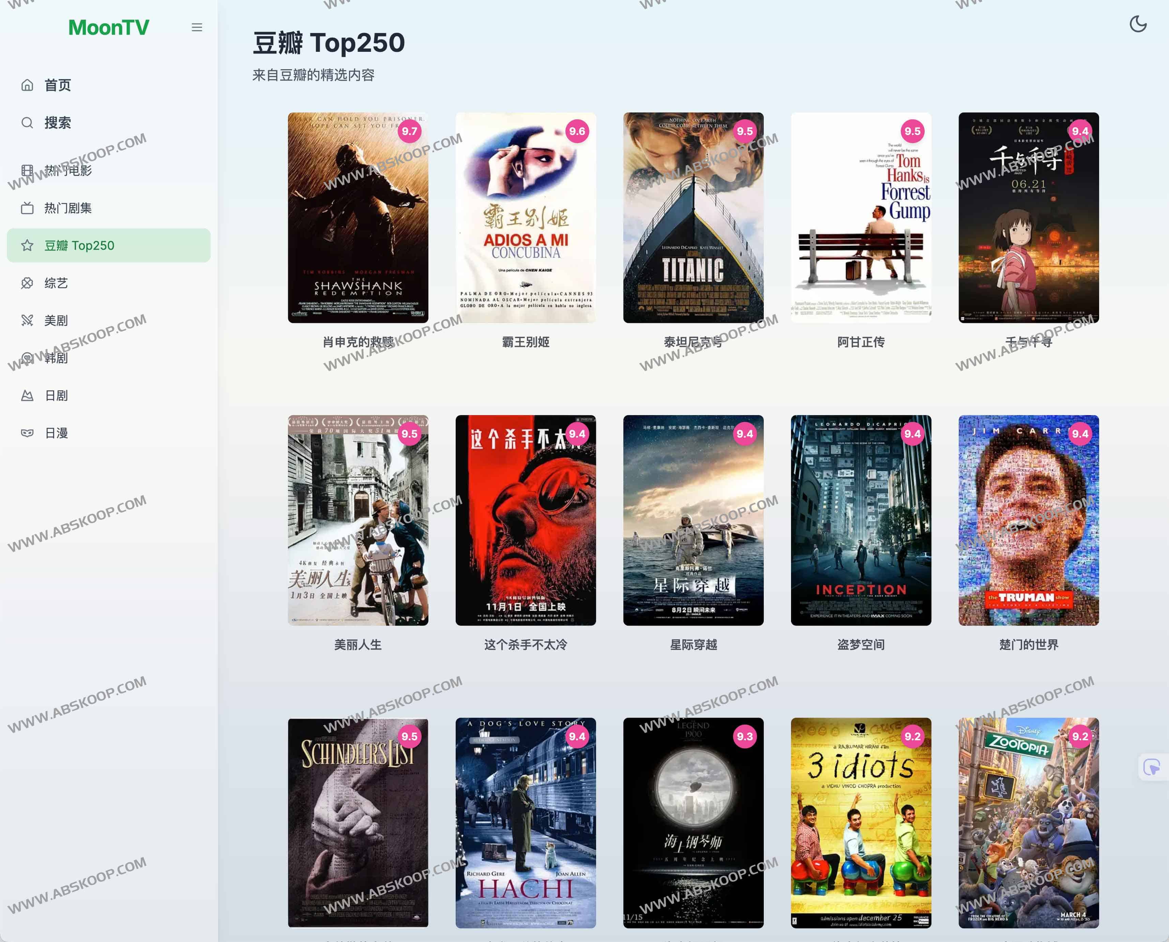
Task: Open the 3 Idiots poster
Action: point(861,823)
